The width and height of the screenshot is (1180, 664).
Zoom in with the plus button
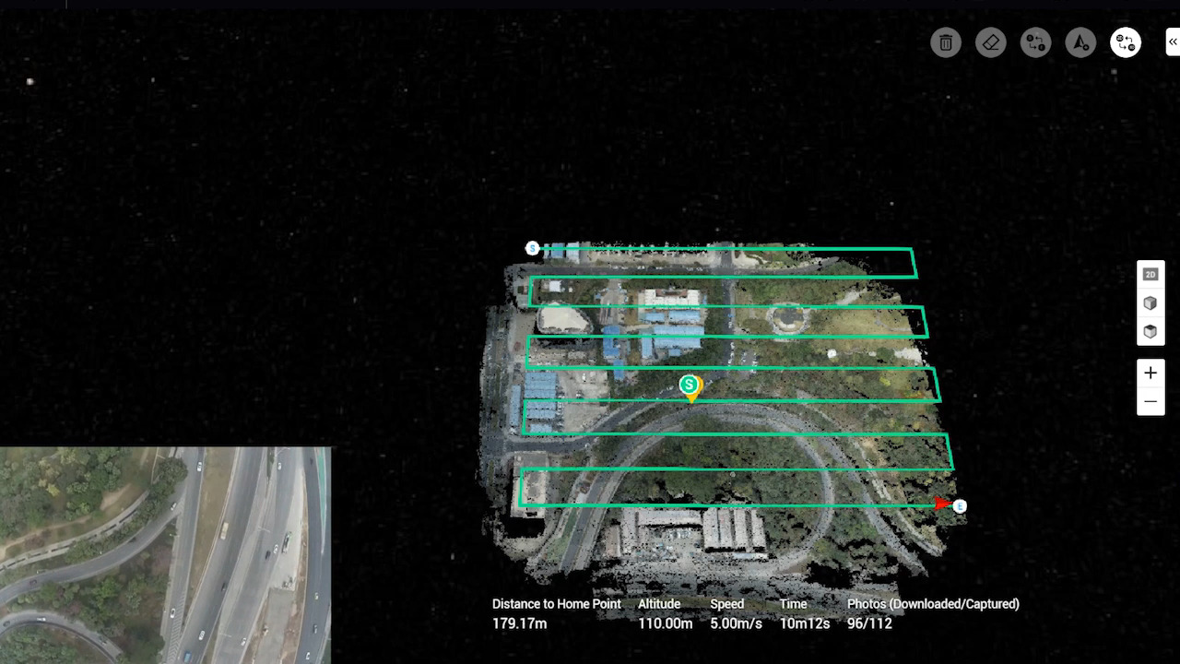pyautogui.click(x=1150, y=373)
